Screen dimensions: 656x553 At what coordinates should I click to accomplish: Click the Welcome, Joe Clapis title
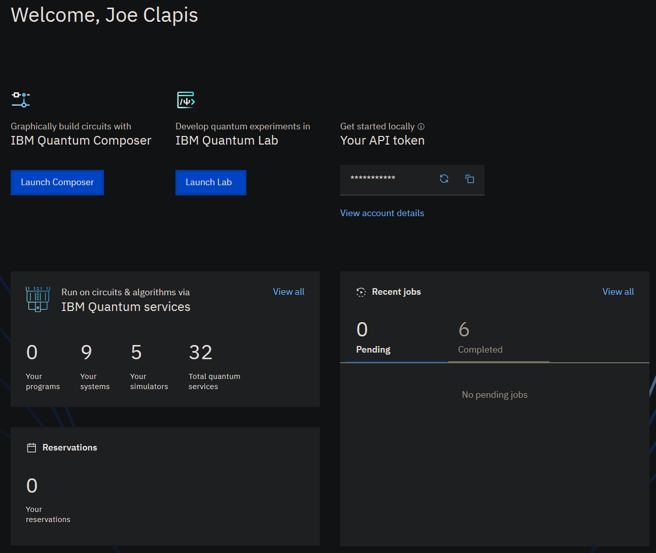pyautogui.click(x=104, y=15)
